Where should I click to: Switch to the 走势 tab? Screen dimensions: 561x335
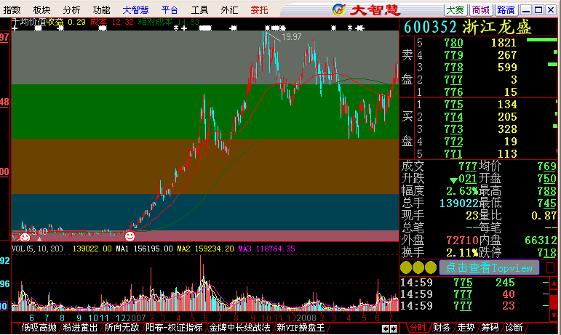(x=466, y=328)
